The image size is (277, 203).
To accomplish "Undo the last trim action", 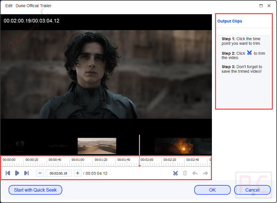I will tap(195, 173).
